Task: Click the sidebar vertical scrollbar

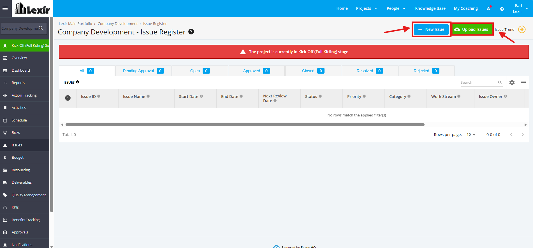Action: (x=52, y=115)
